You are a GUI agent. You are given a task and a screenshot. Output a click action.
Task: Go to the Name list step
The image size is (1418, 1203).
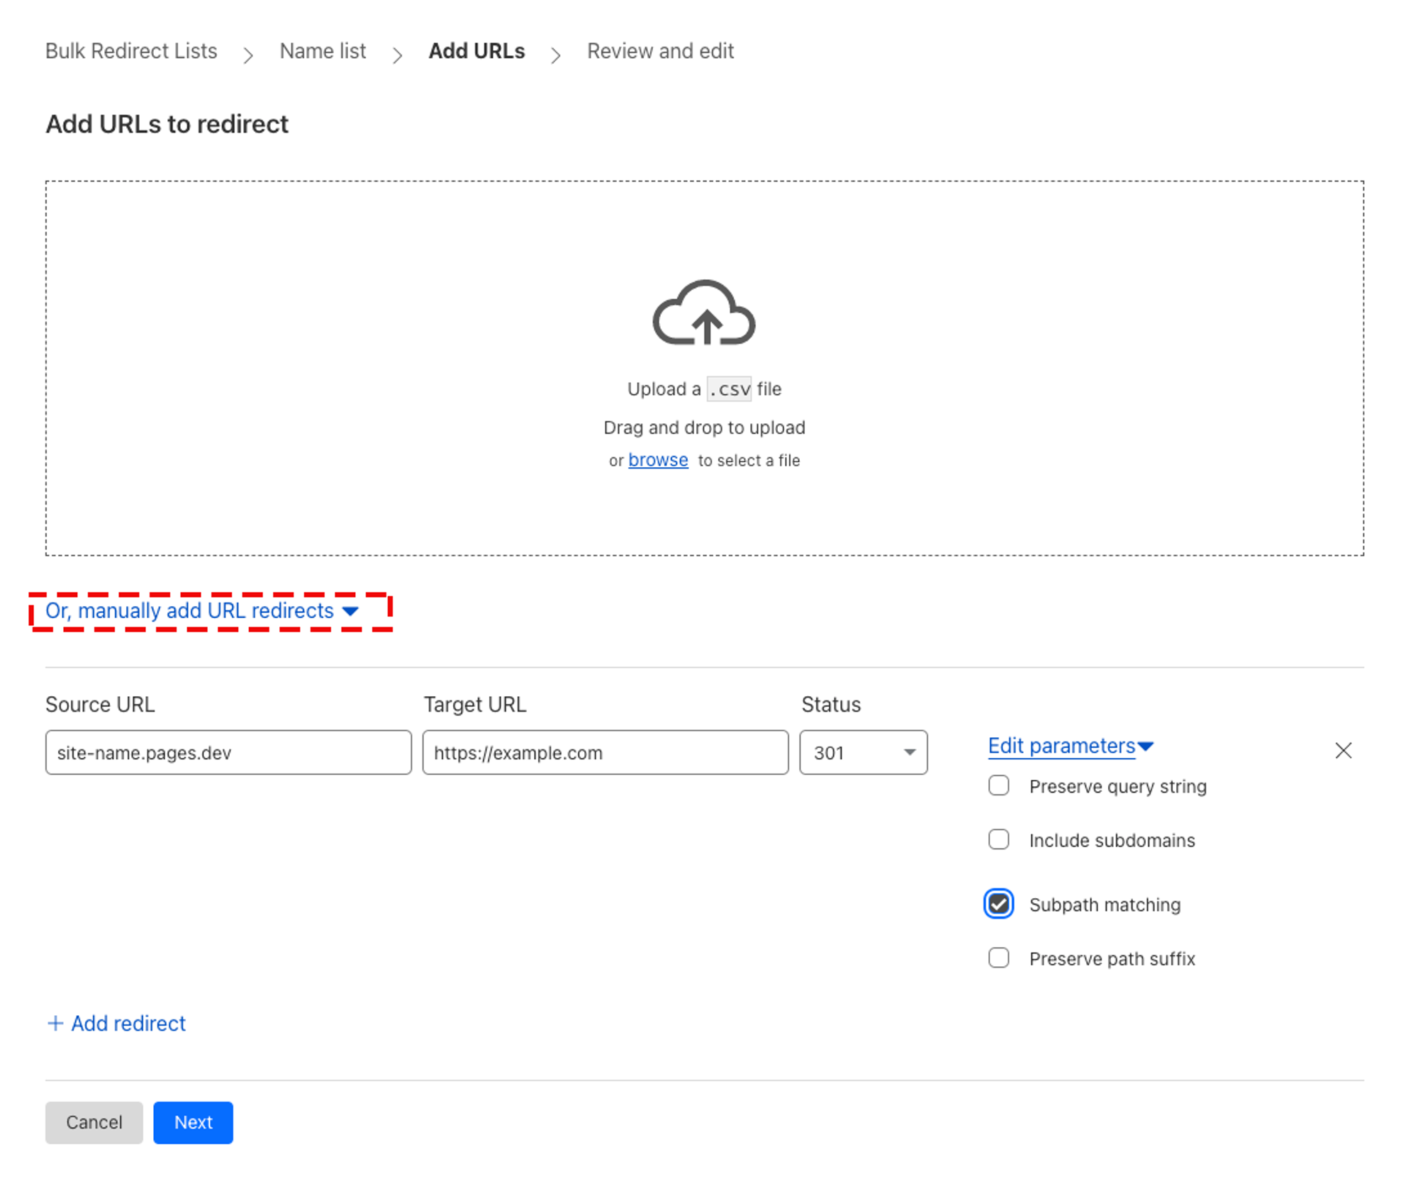323,50
